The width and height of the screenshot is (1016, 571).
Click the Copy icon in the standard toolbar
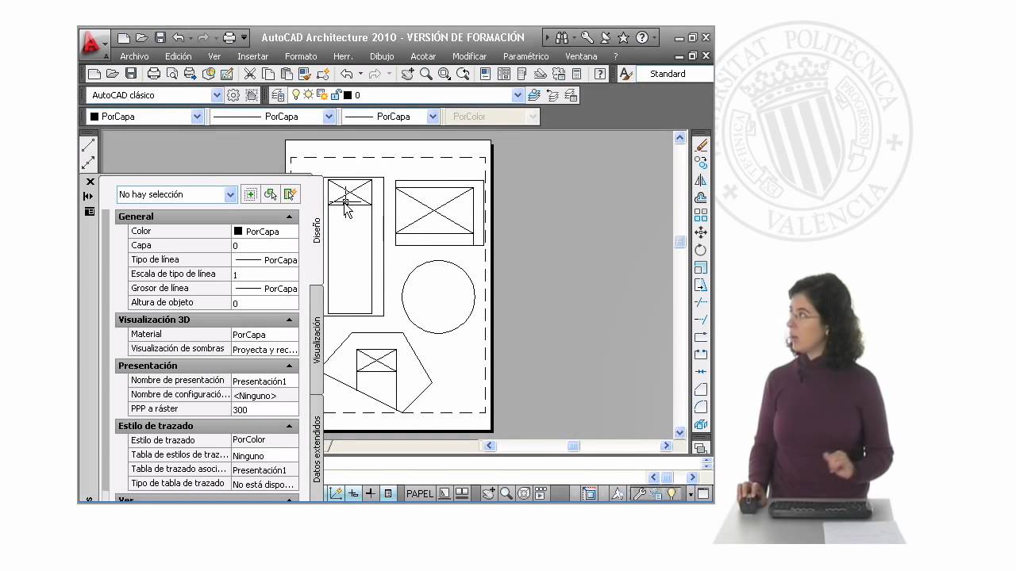tap(268, 74)
